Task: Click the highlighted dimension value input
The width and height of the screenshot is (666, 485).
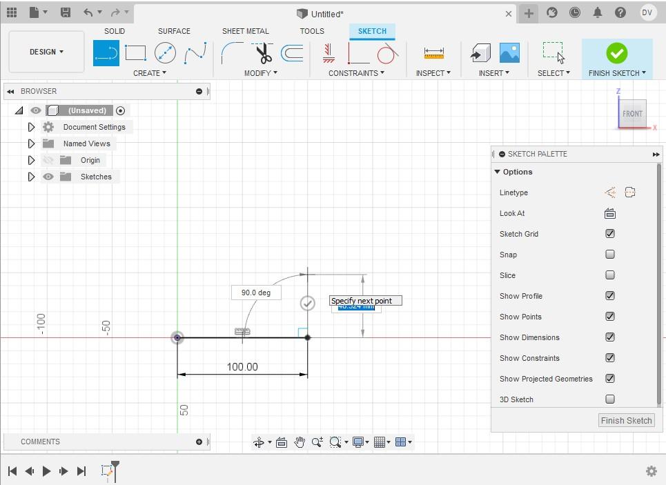Action: 356,307
